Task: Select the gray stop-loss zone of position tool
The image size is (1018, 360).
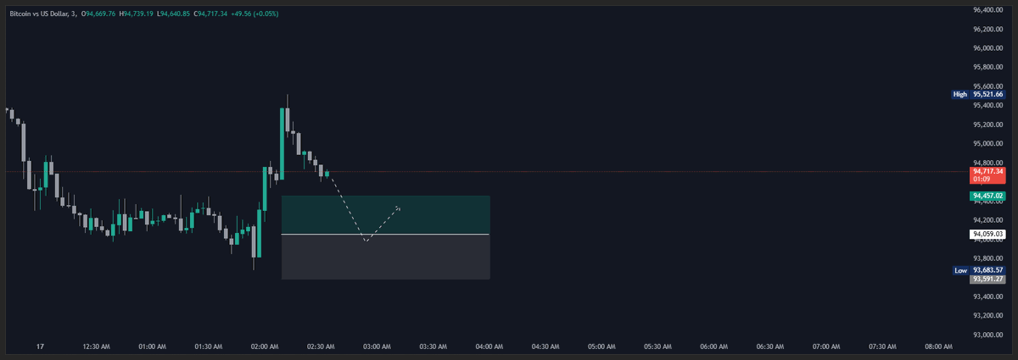Action: click(x=386, y=257)
